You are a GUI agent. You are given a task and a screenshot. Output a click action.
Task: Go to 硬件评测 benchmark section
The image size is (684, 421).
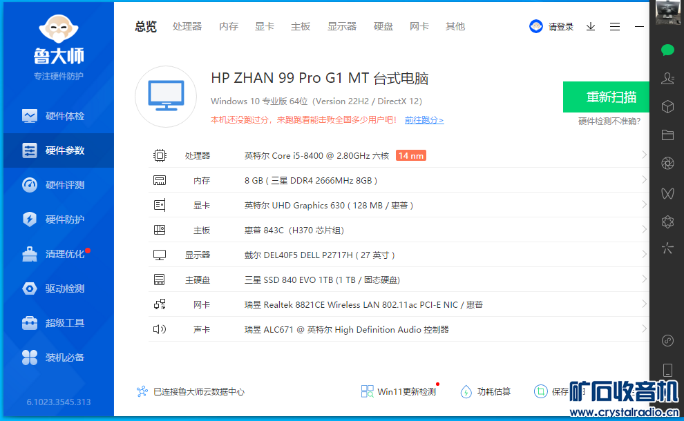[59, 185]
